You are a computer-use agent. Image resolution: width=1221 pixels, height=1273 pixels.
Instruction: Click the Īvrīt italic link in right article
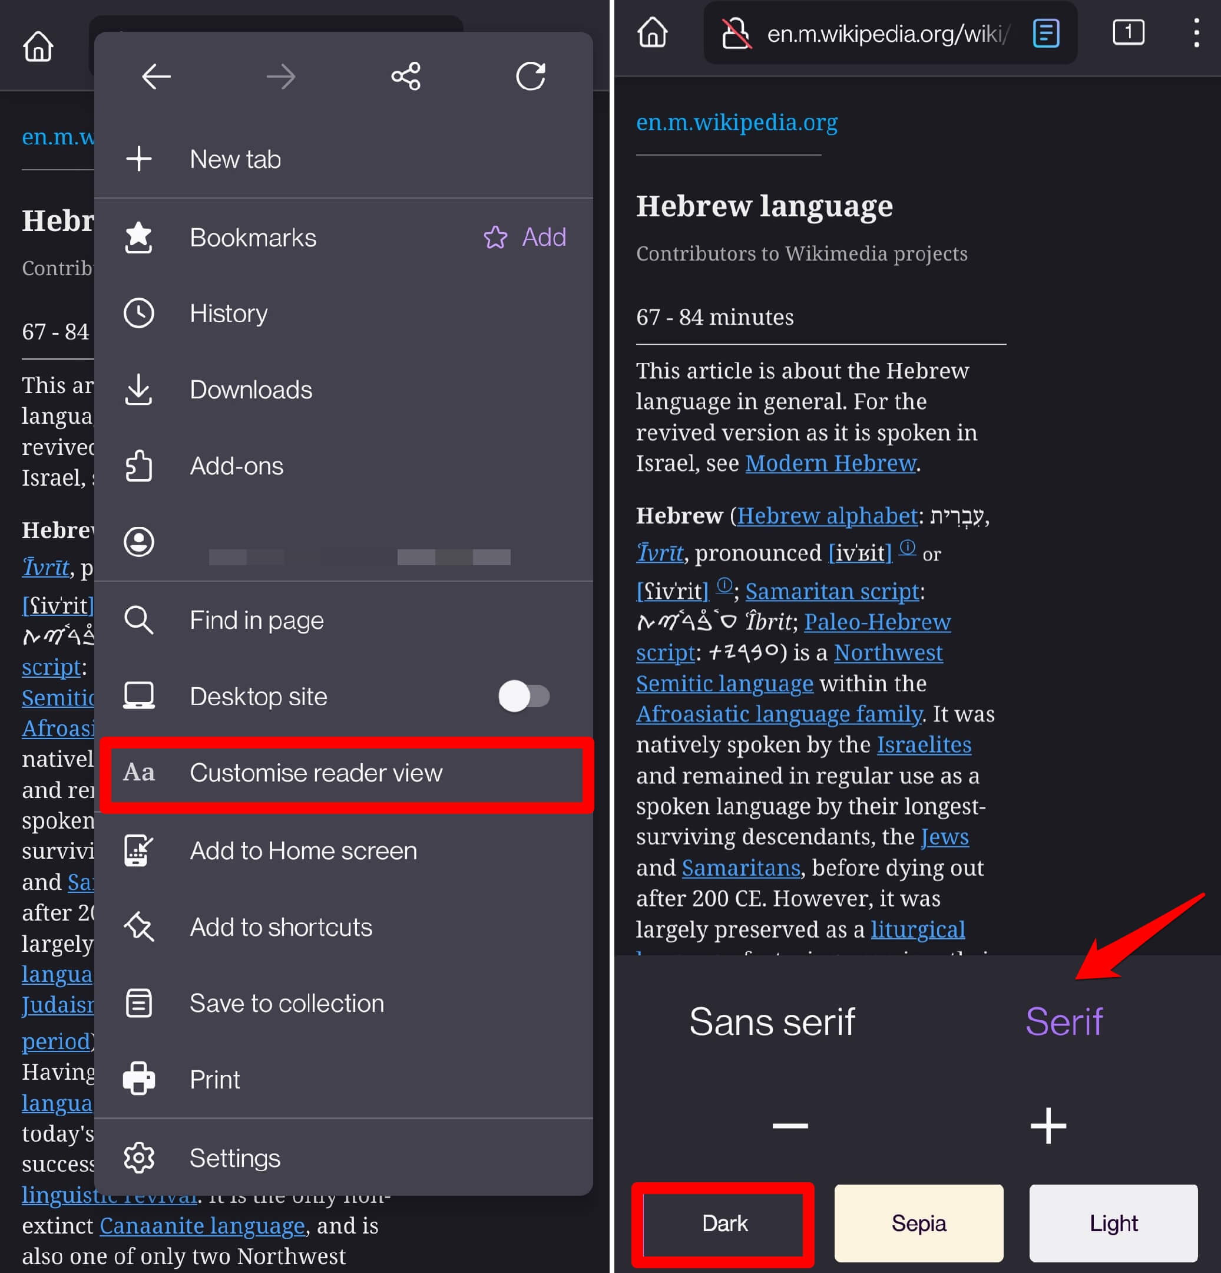(x=660, y=553)
